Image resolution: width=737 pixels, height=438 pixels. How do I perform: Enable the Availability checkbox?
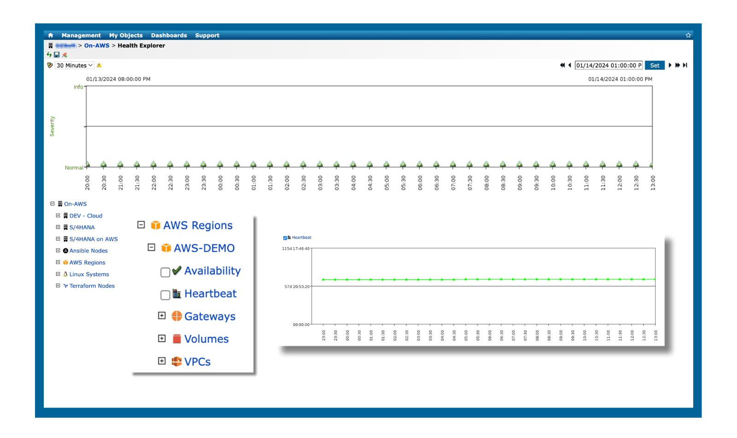(165, 272)
